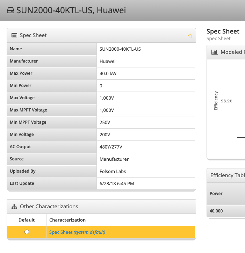Click the Power column header in Efficiency Table
This screenshot has width=245, height=253.
[x=216, y=194]
